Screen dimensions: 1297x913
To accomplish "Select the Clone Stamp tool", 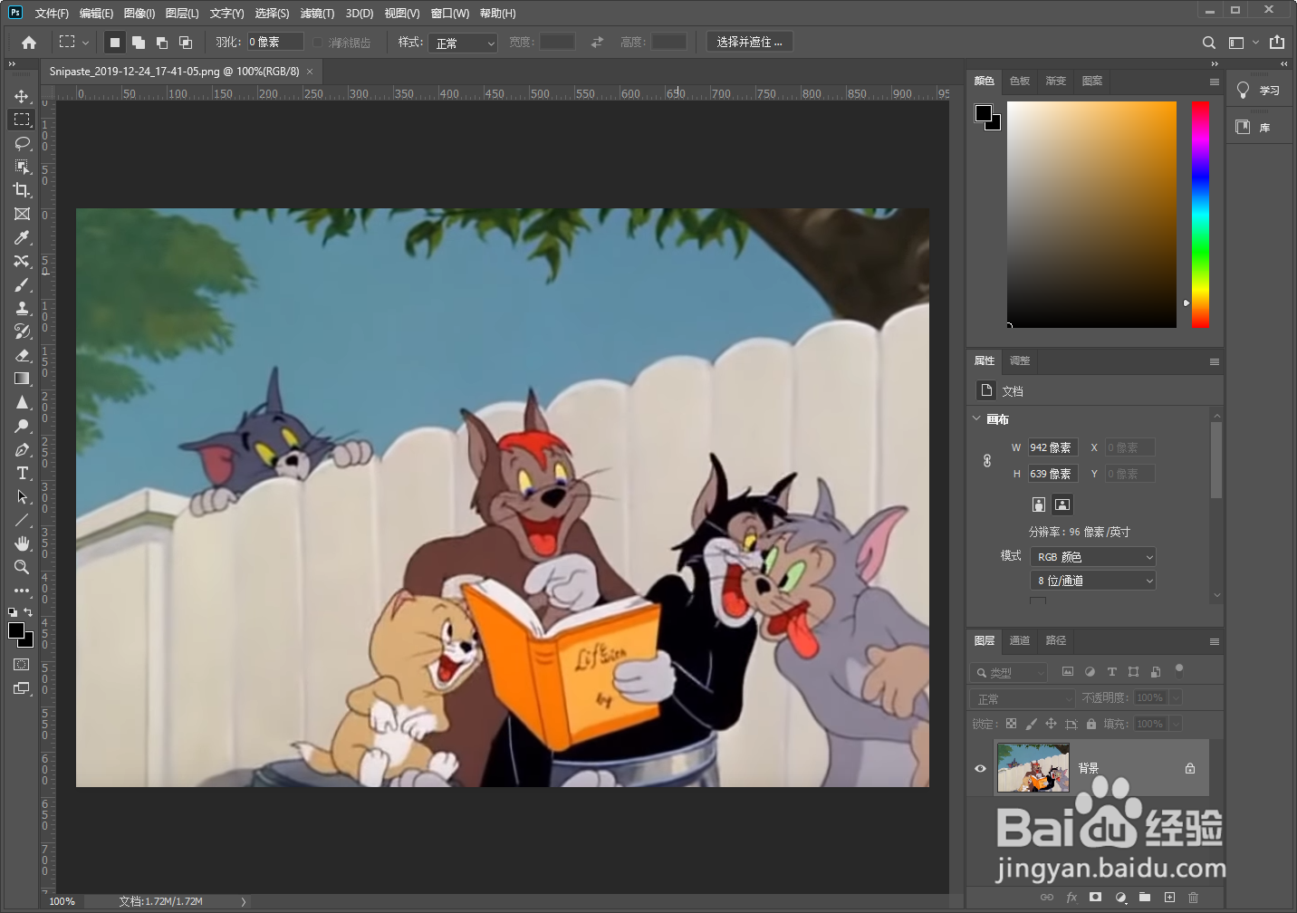I will point(22,308).
